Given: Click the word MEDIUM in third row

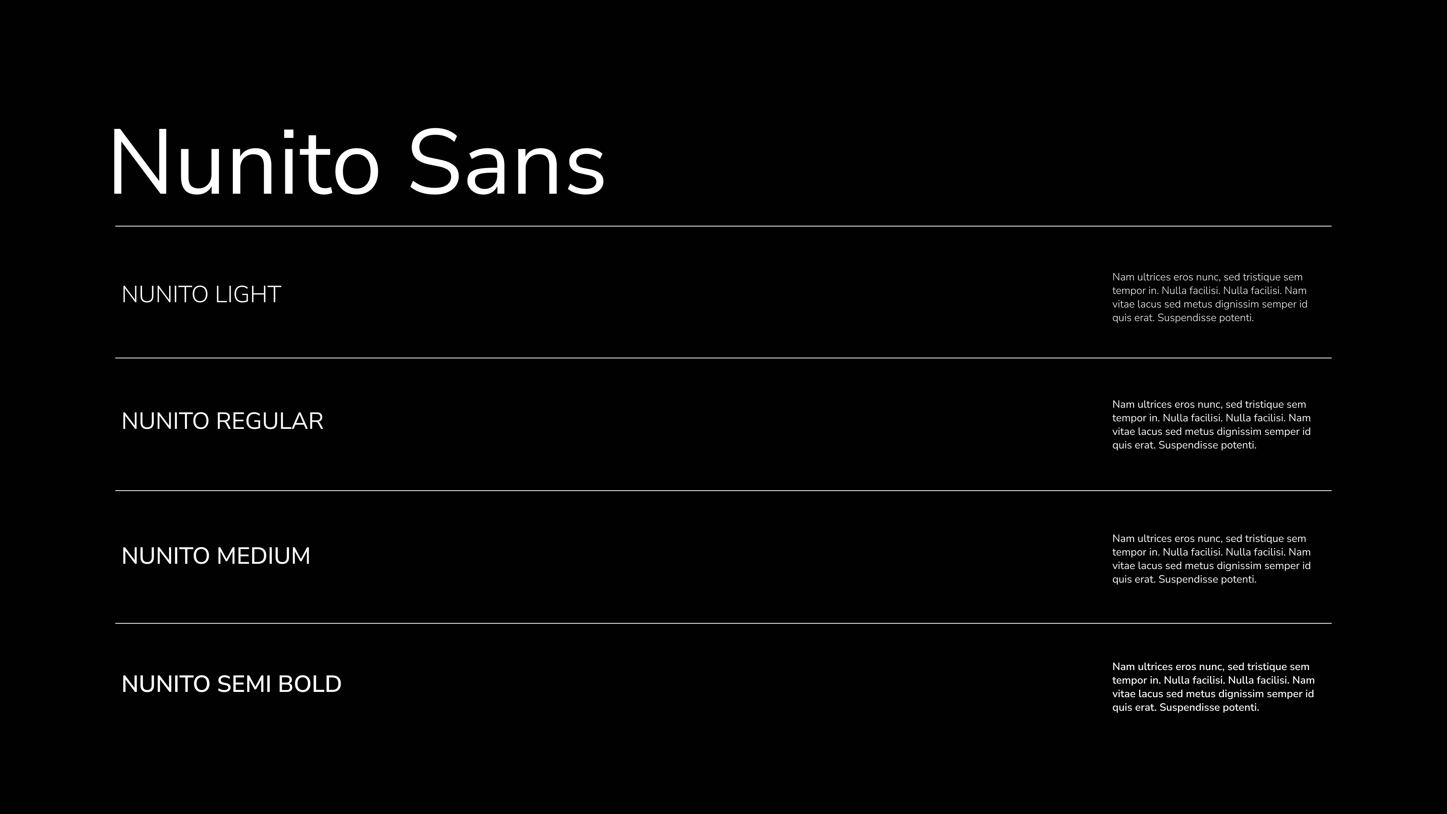Looking at the screenshot, I should coord(263,556).
